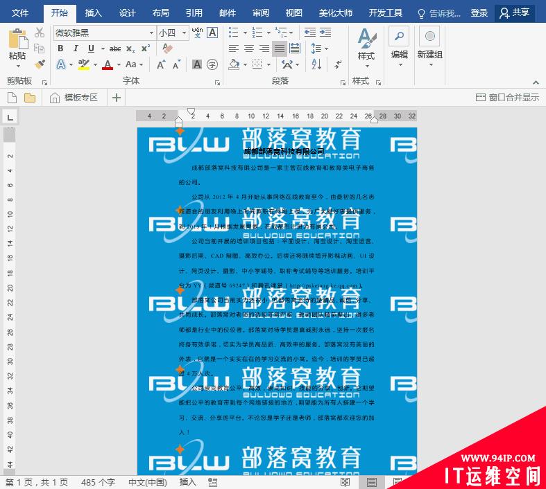Viewport: 546px width, 489px height.
Task: Click the Increase Indent icon
Action: click(x=325, y=33)
